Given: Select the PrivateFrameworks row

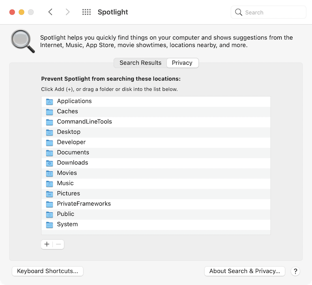Looking at the screenshot, I should click(x=84, y=204).
